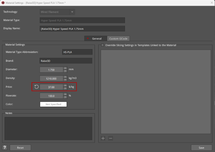The image size is (215, 152).
Task: Switch to the Custom GCode tab
Action: [x=118, y=39]
